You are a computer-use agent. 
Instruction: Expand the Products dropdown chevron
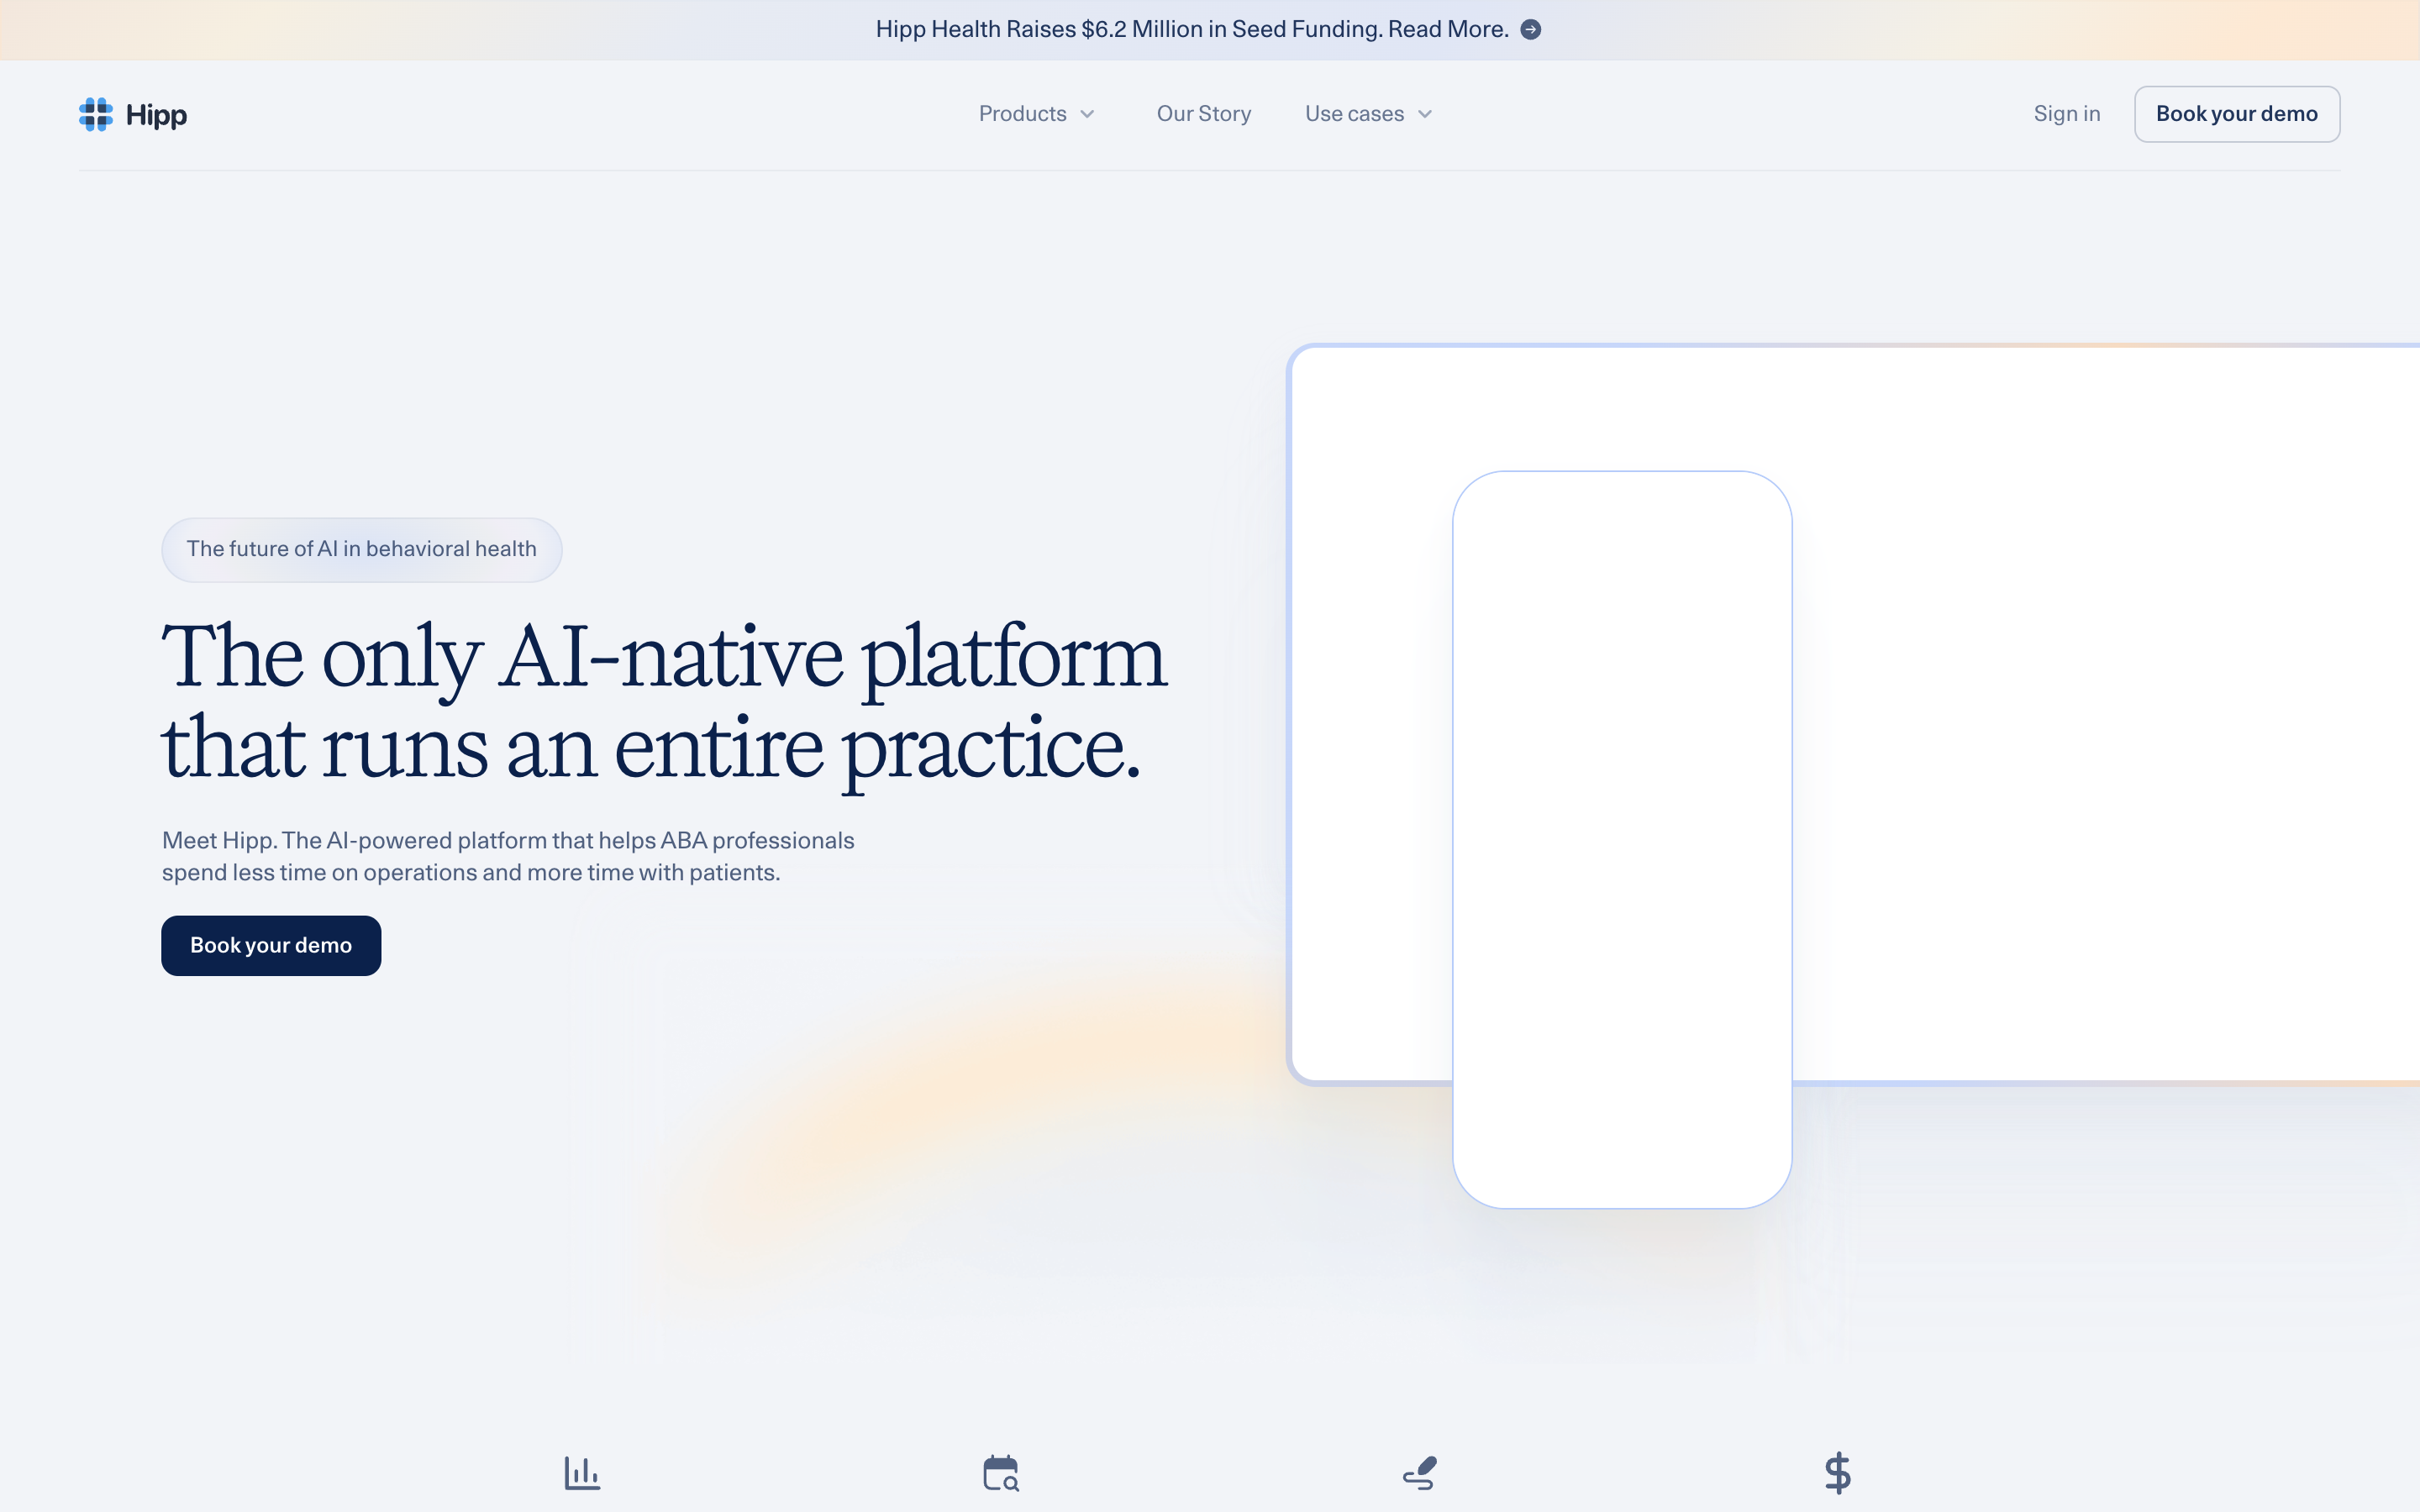click(x=1087, y=114)
